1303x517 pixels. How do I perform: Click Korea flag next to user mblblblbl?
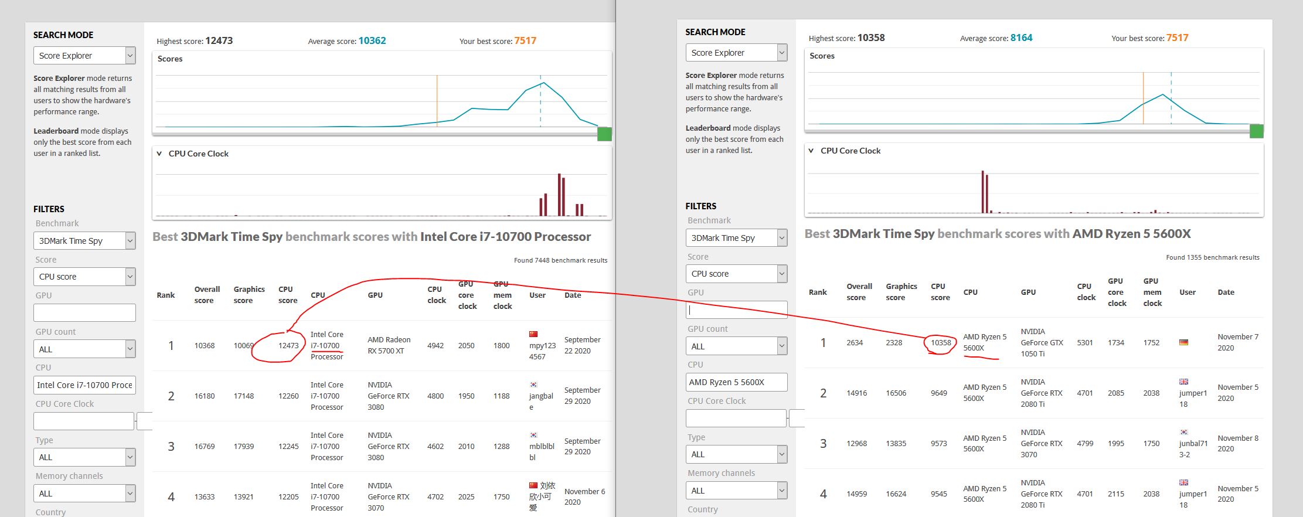[533, 435]
